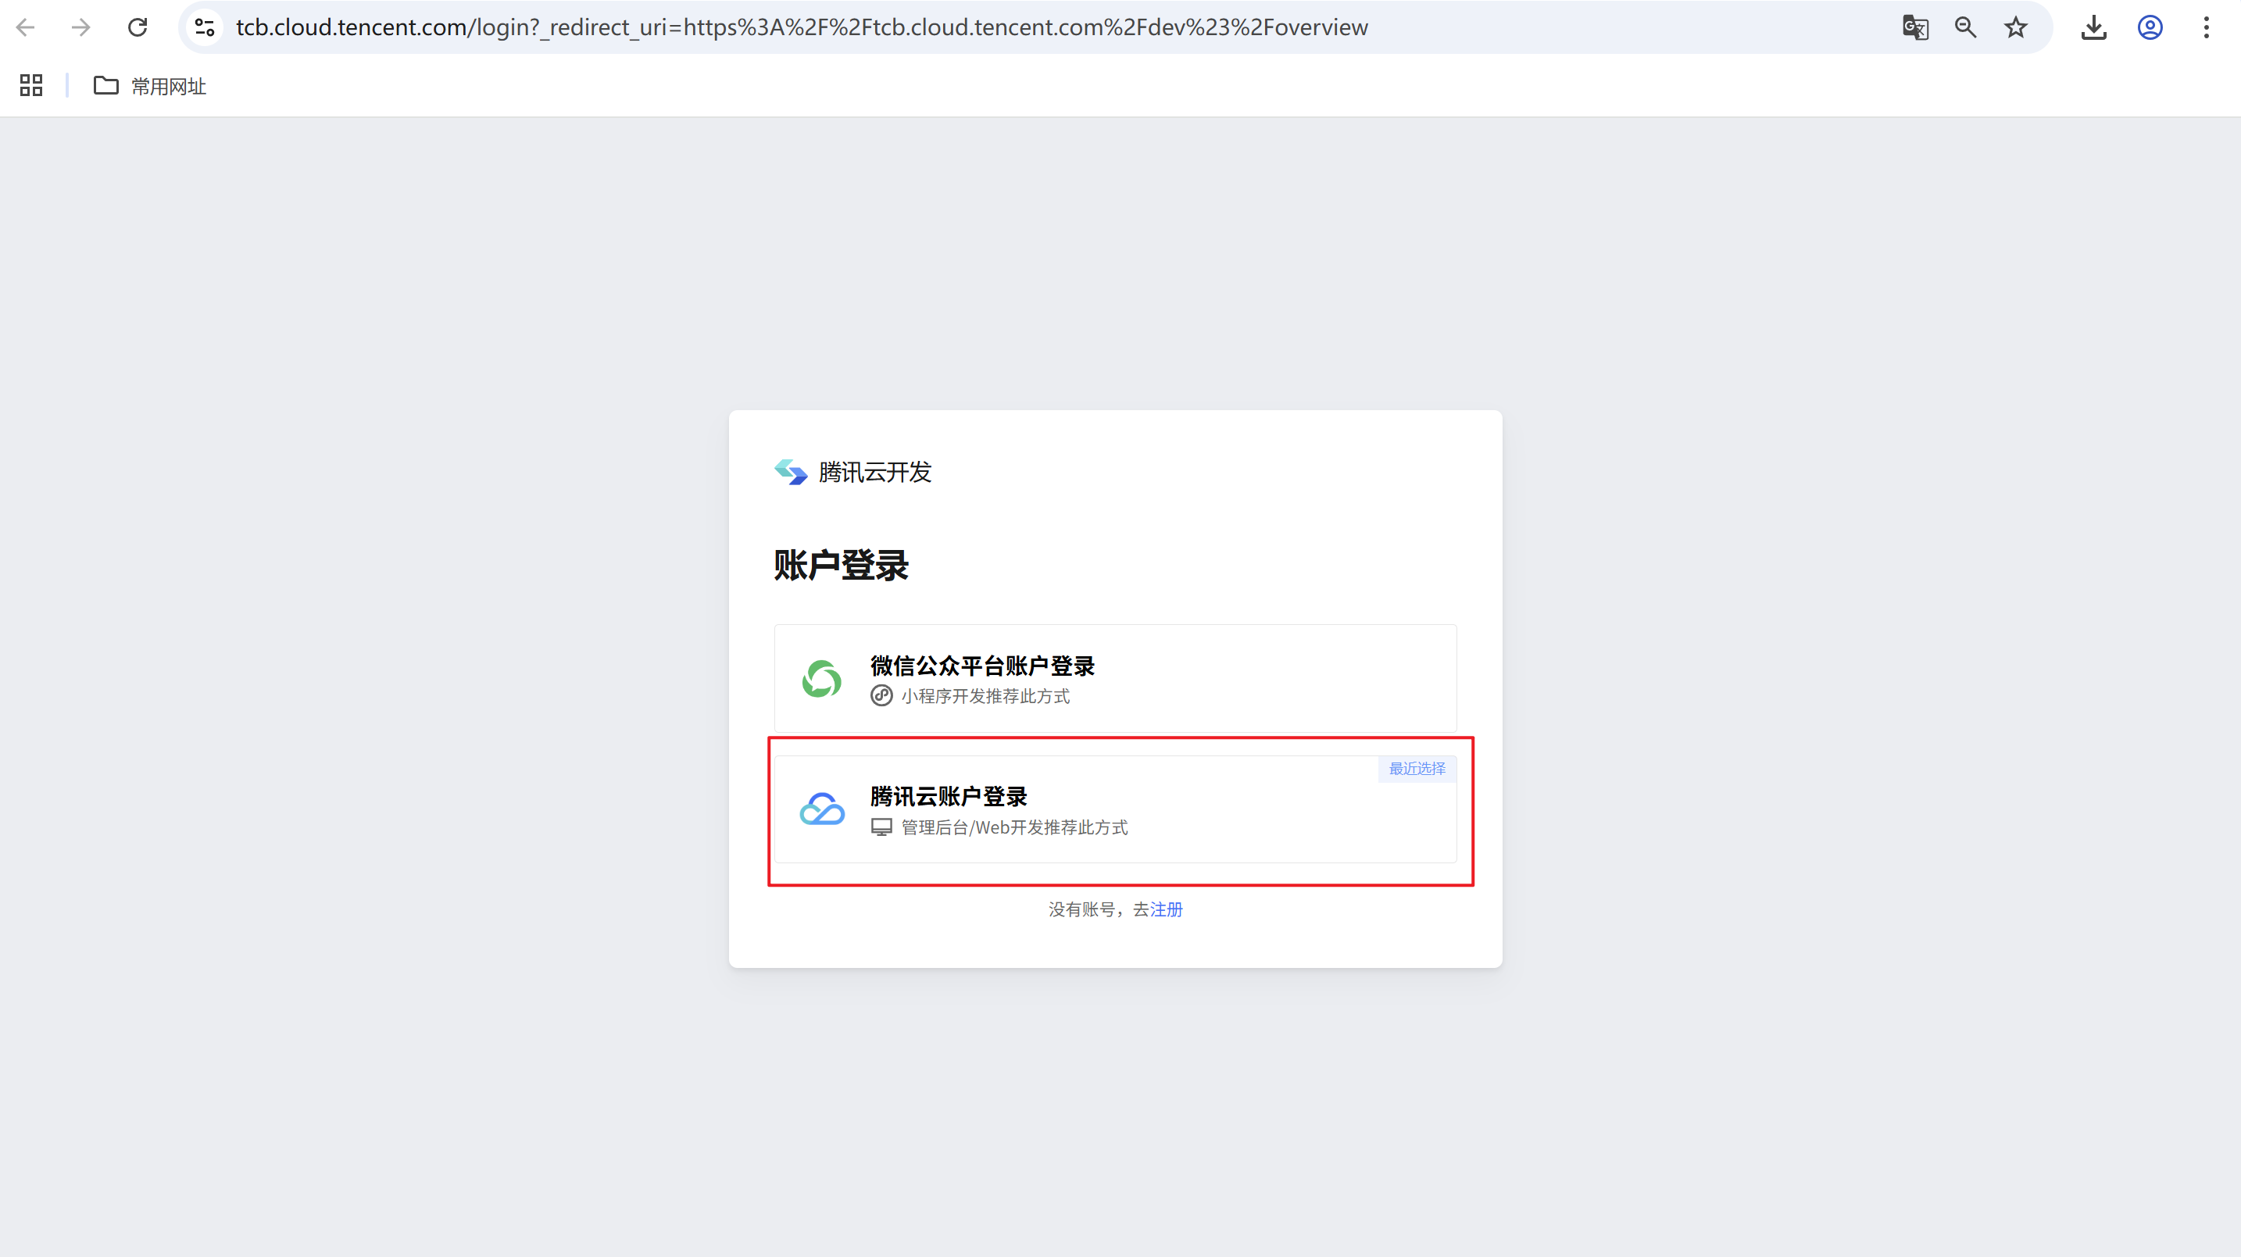Click the zoom magnifier icon in address bar

click(1965, 27)
